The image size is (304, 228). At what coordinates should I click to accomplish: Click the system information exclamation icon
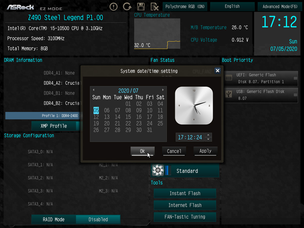(113, 7)
